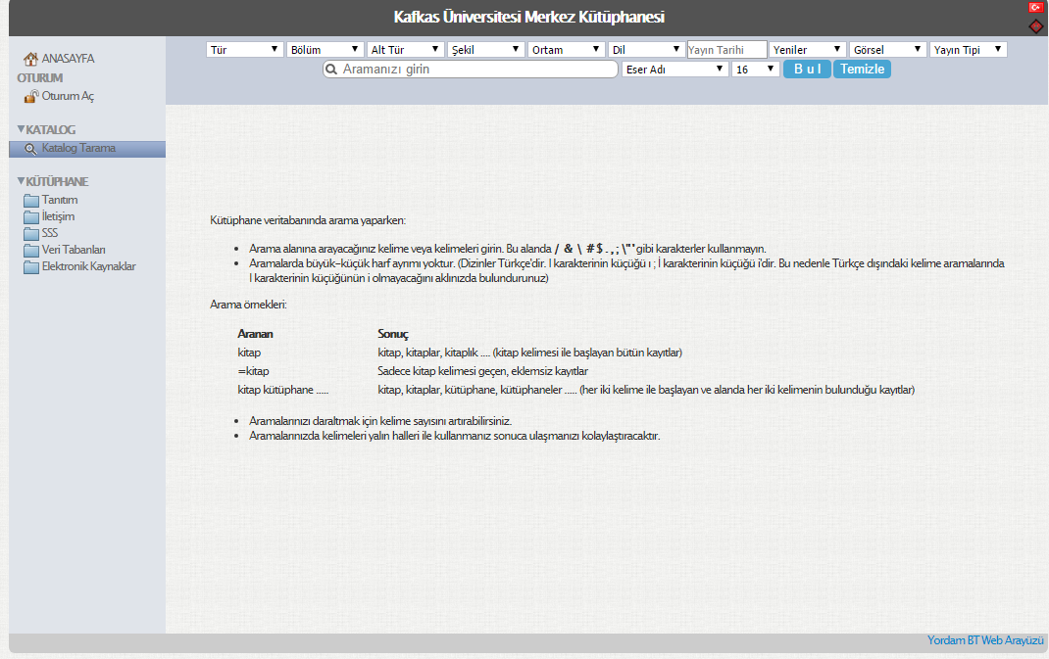
Task: Open the İletişim folder icon
Action: (x=31, y=217)
